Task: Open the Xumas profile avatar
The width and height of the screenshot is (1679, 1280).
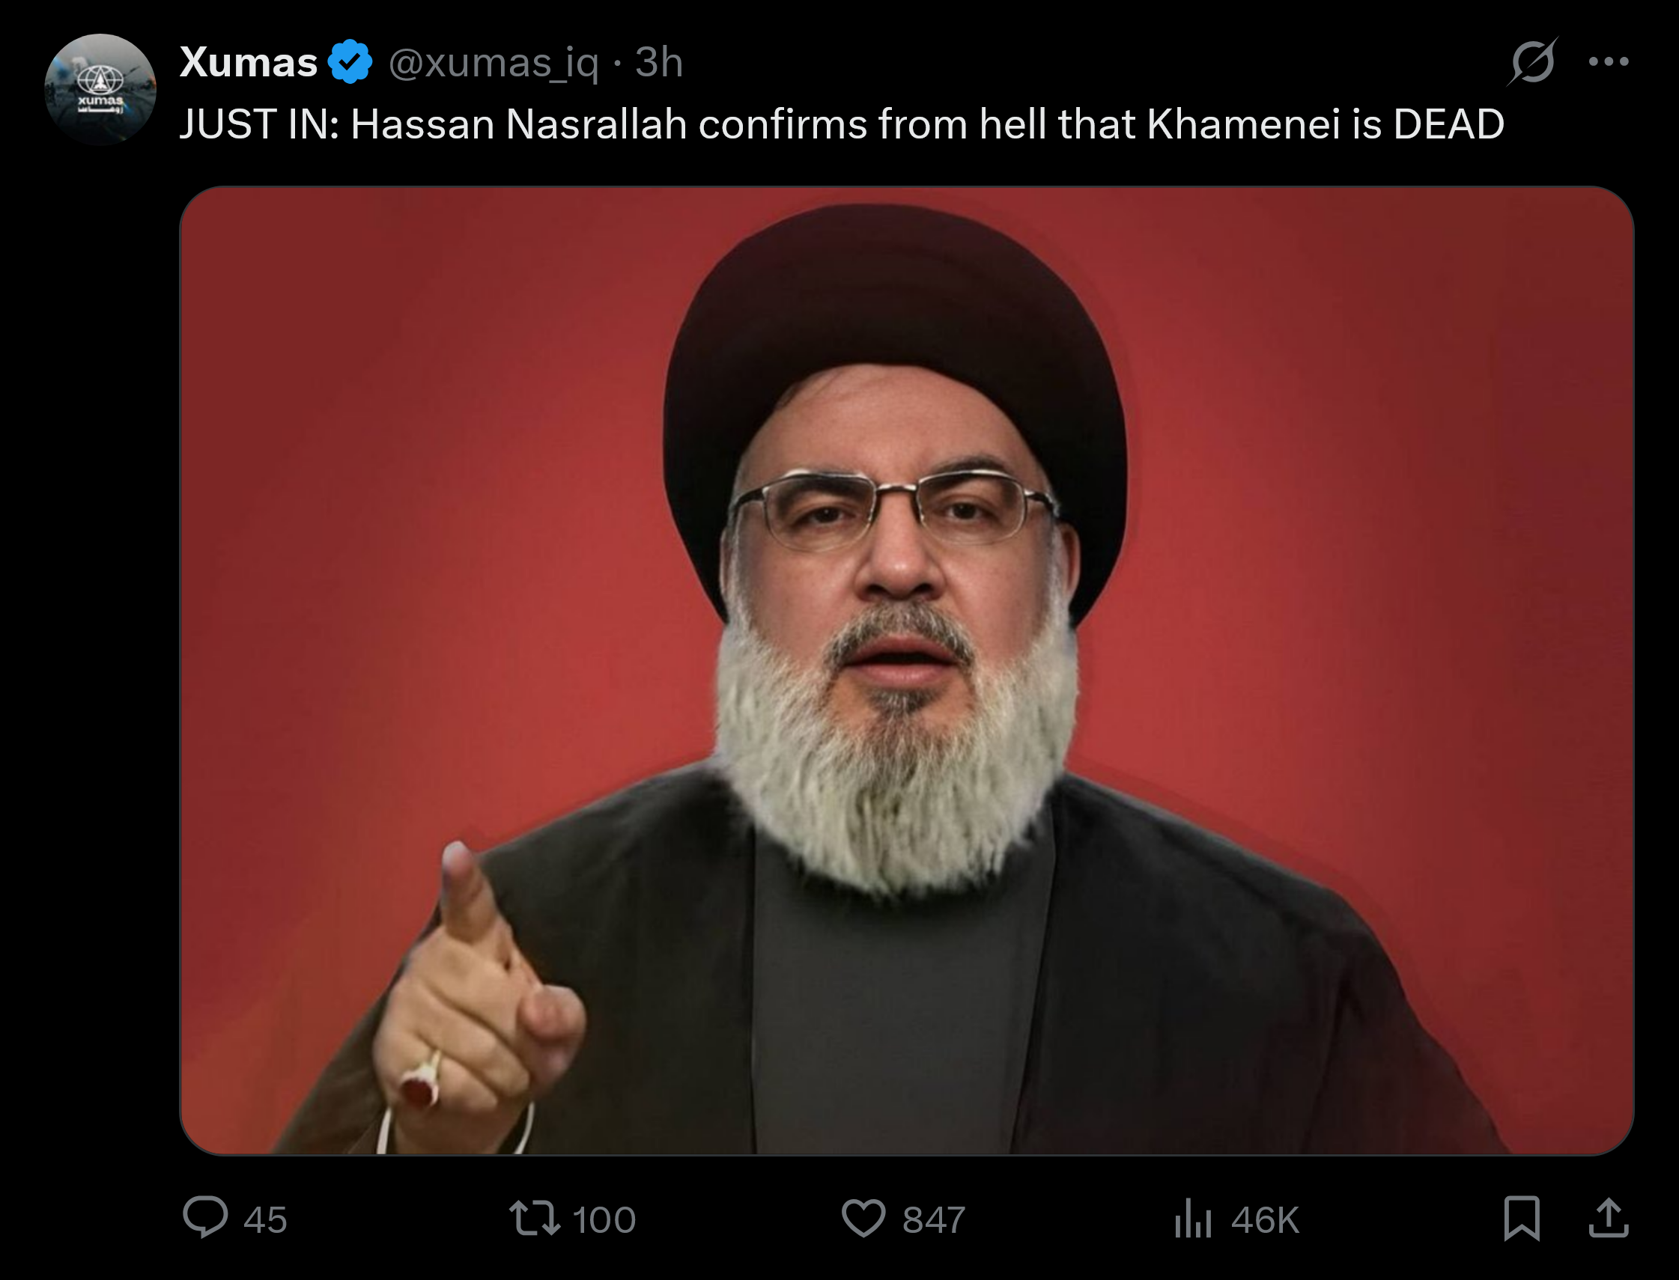Action: [x=100, y=89]
